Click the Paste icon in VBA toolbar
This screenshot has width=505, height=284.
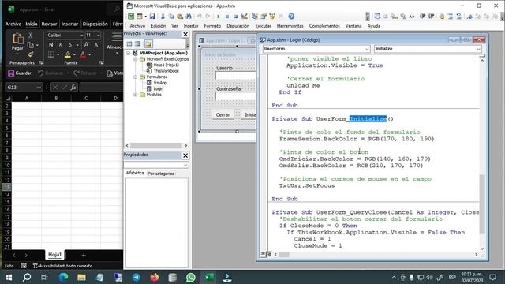click(x=180, y=16)
